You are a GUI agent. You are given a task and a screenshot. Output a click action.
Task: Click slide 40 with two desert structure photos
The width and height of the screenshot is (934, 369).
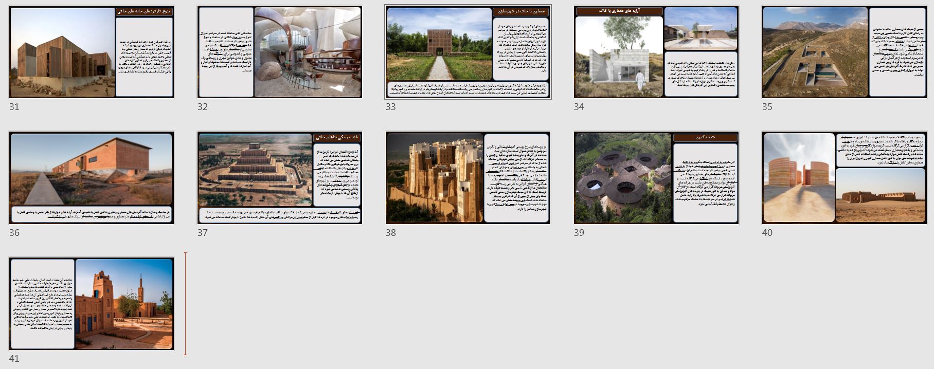[845, 178]
